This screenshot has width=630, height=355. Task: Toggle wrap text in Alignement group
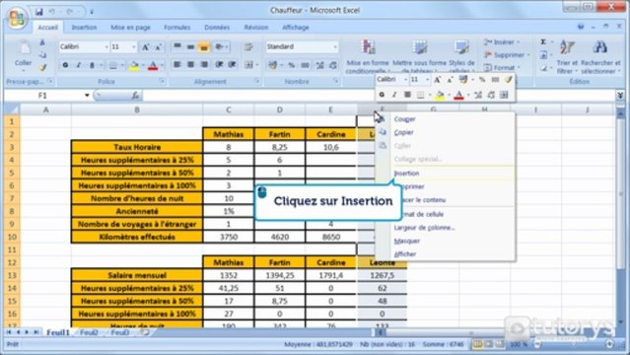tap(248, 47)
